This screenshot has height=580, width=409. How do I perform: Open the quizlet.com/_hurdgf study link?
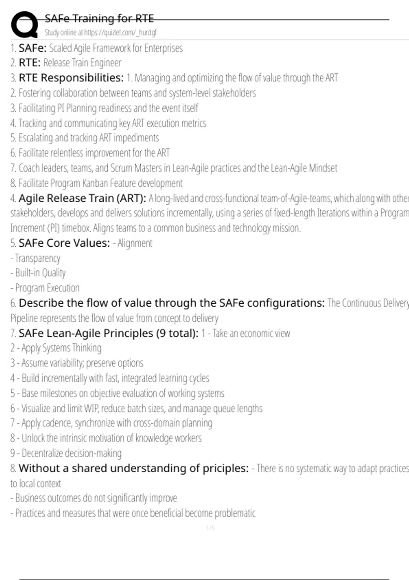[101, 32]
